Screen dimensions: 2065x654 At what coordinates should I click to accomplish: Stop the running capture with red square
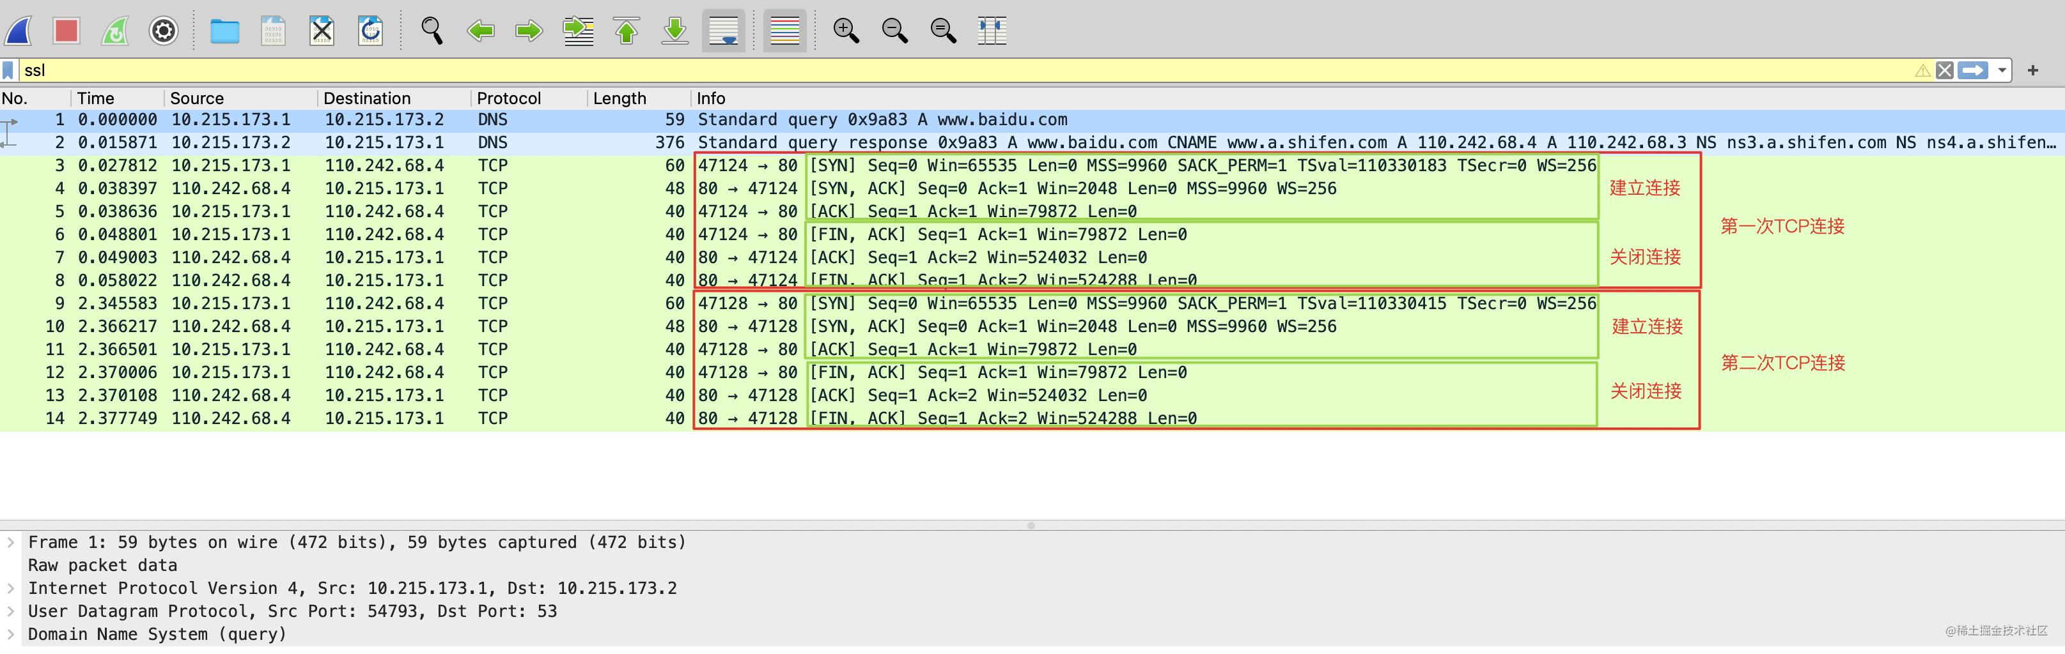point(66,31)
